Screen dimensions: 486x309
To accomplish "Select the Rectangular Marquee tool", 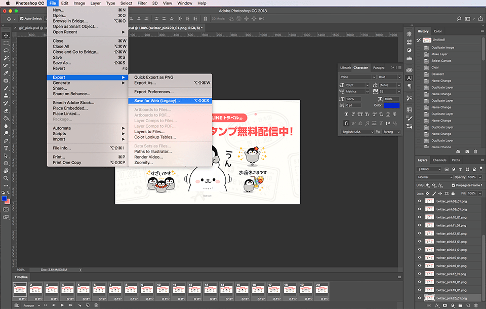I will (6, 43).
